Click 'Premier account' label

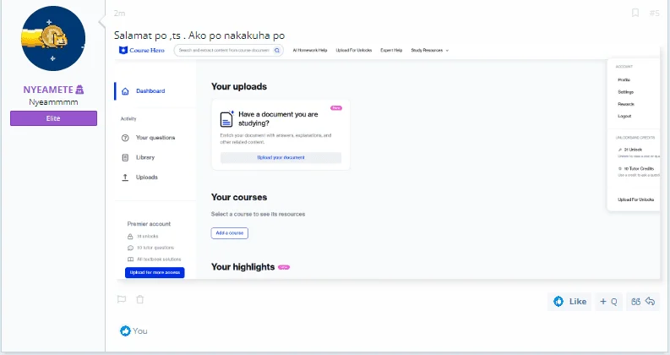coord(149,224)
